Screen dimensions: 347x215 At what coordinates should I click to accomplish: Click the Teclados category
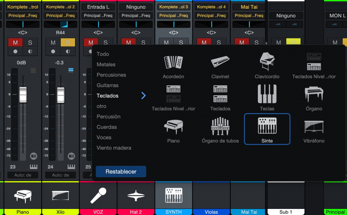(108, 95)
